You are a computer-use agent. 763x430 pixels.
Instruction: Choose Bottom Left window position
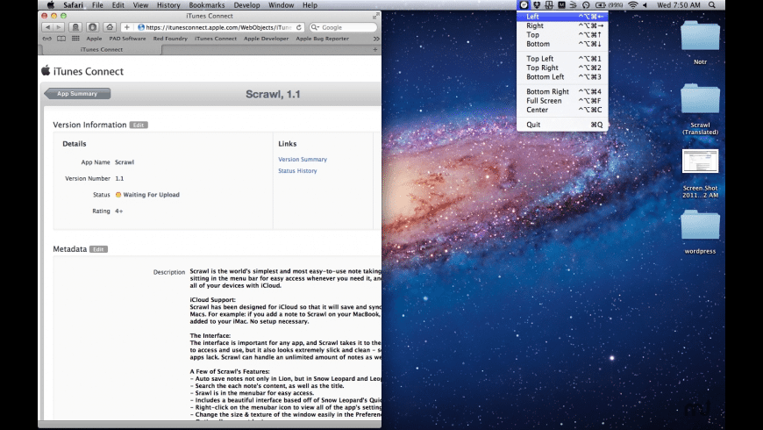point(562,77)
